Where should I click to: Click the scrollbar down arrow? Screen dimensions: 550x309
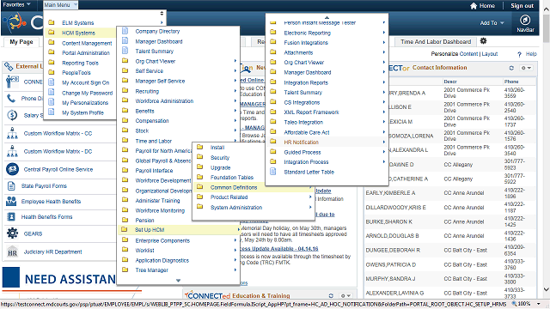pyautogui.click(x=547, y=289)
